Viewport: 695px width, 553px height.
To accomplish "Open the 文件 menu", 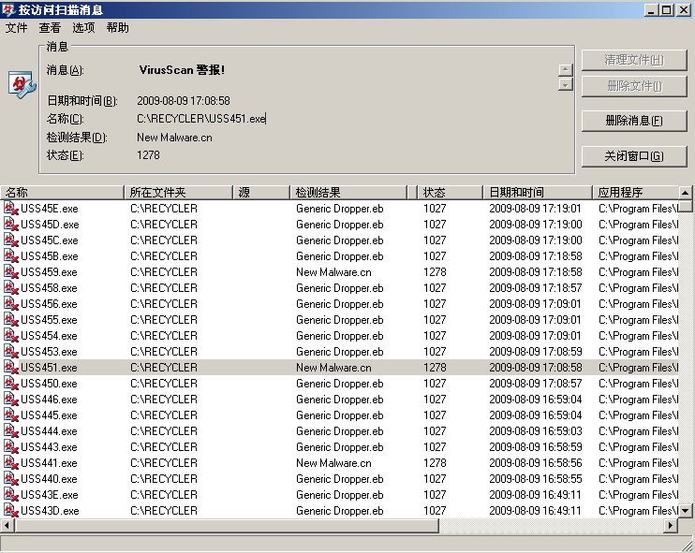I will [17, 28].
